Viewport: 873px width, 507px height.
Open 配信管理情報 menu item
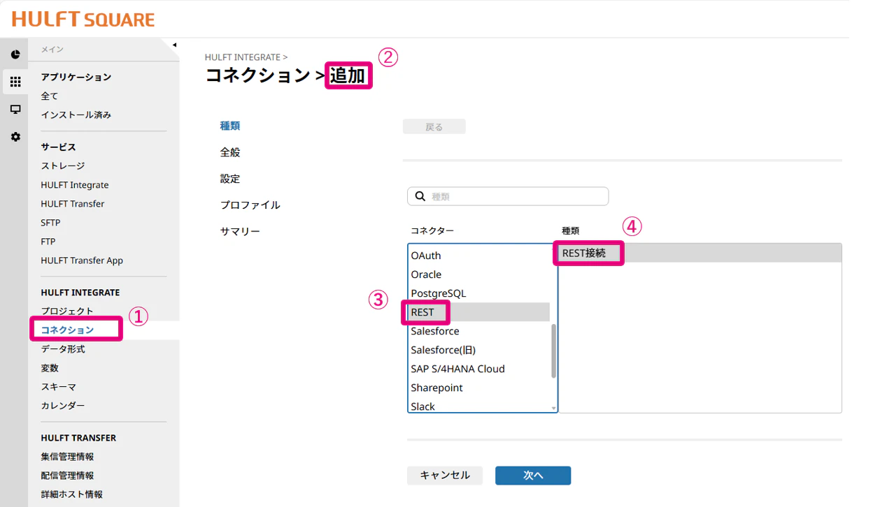point(67,476)
